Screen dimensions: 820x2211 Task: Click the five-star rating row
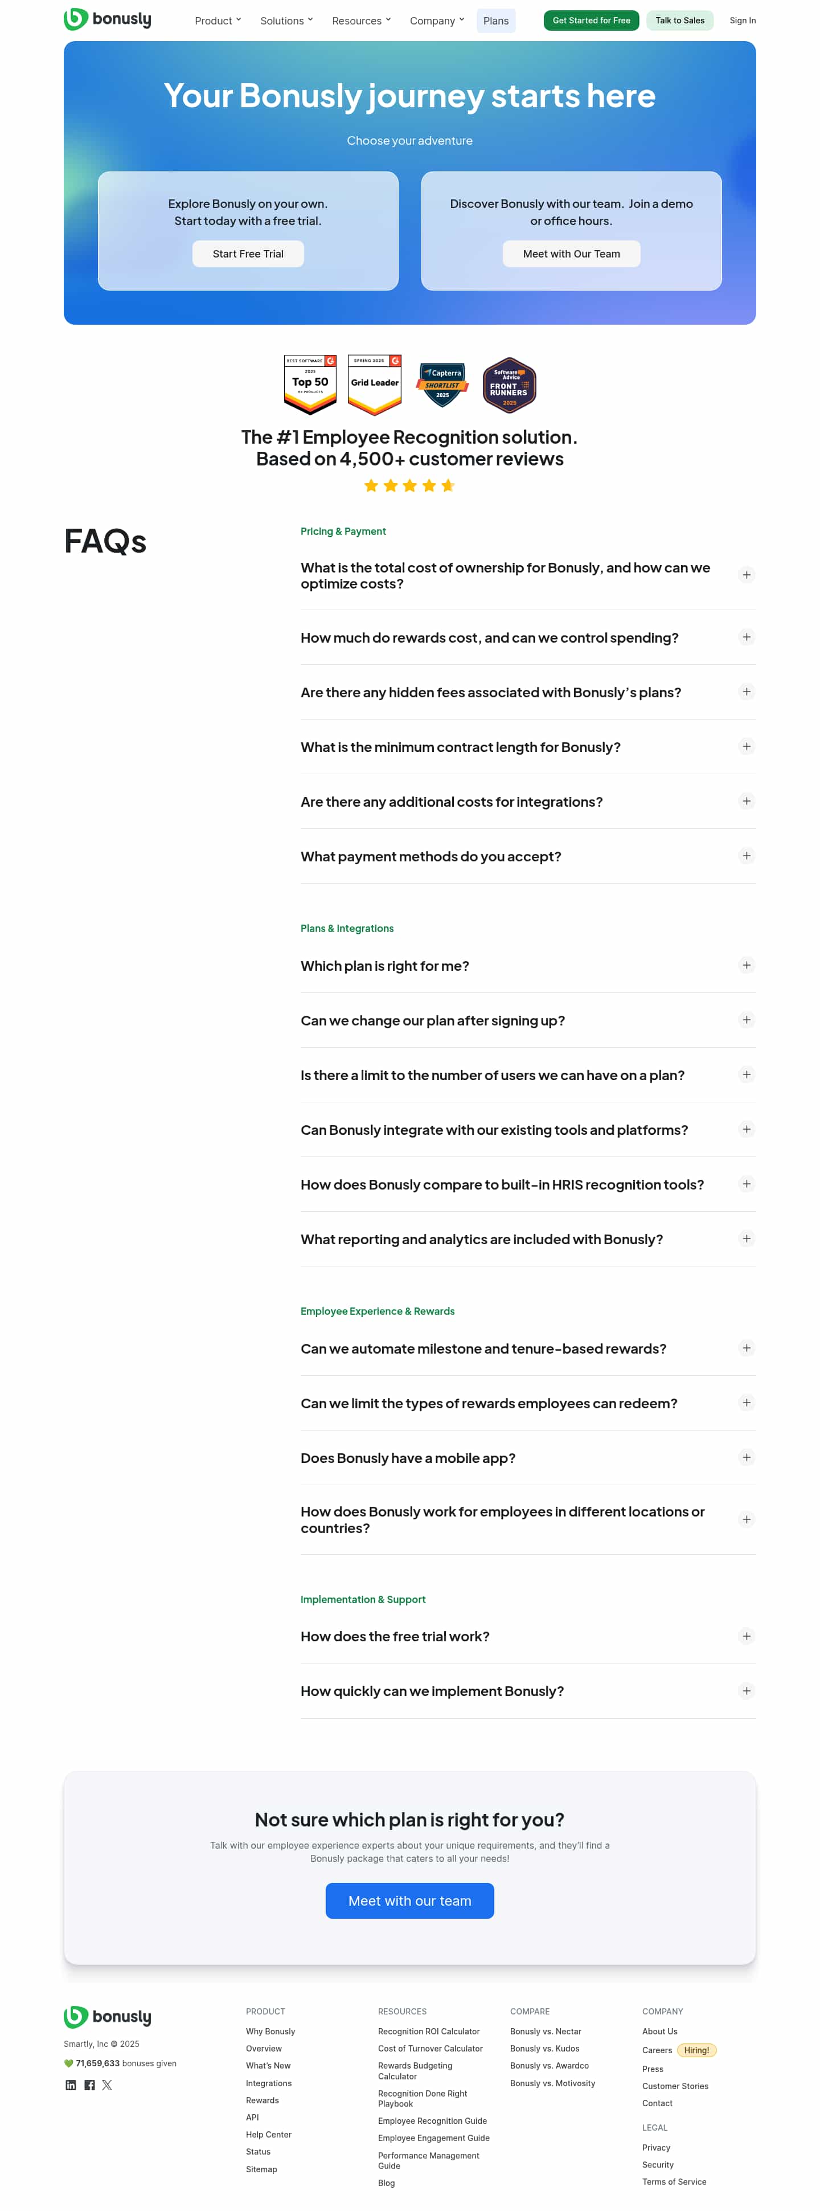[409, 486]
